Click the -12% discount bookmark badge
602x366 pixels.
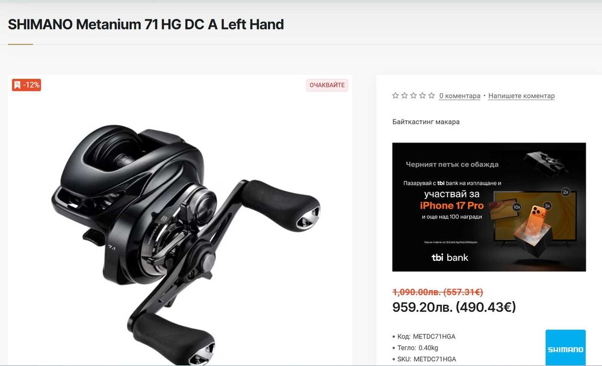(26, 85)
